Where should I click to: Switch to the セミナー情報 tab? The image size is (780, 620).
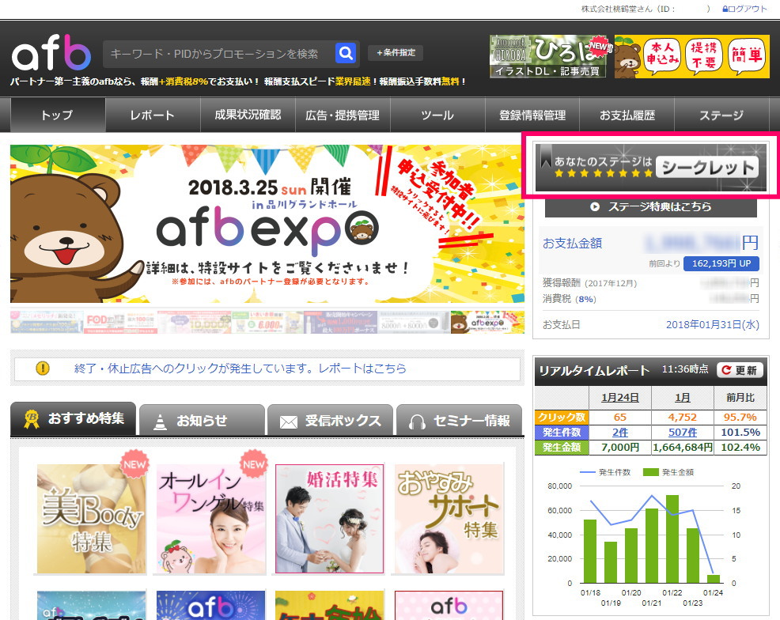(x=459, y=420)
